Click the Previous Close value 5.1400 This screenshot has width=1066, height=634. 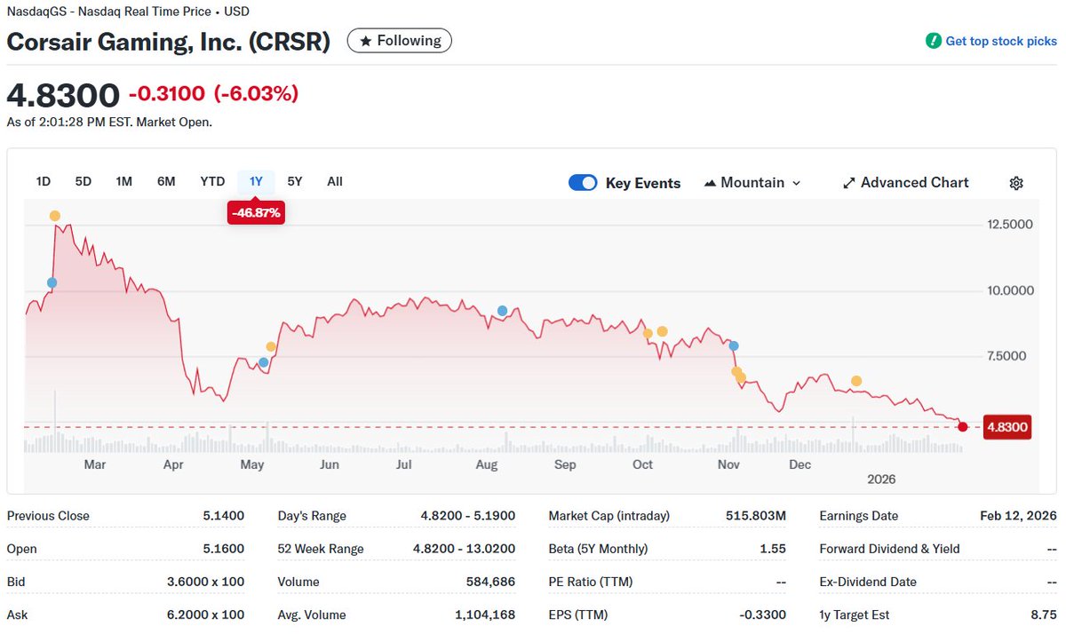tap(222, 516)
